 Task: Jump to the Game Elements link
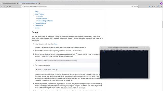coord(42,18)
